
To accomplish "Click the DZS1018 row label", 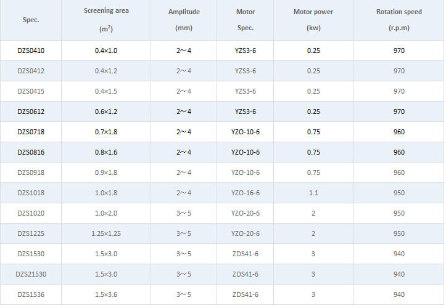I will 31,193.
